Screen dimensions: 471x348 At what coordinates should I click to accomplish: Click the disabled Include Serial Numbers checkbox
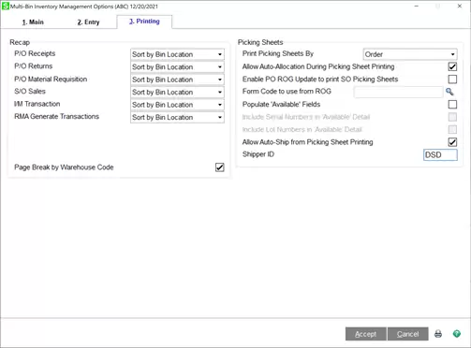pos(452,117)
